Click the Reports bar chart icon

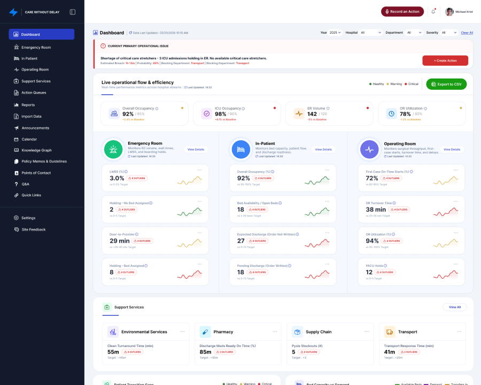click(16, 105)
